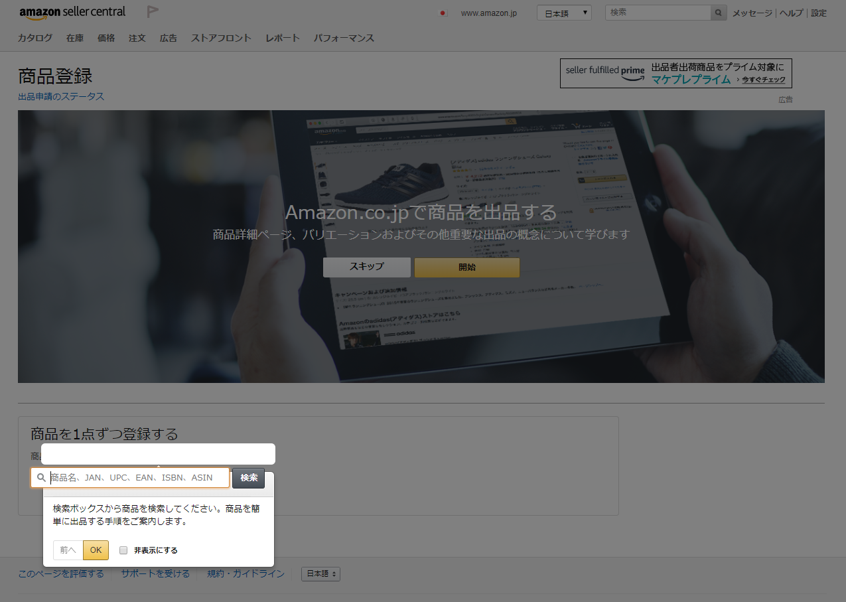The height and width of the screenshot is (602, 846).
Task: Click the マケプレプライム link
Action: 690,79
